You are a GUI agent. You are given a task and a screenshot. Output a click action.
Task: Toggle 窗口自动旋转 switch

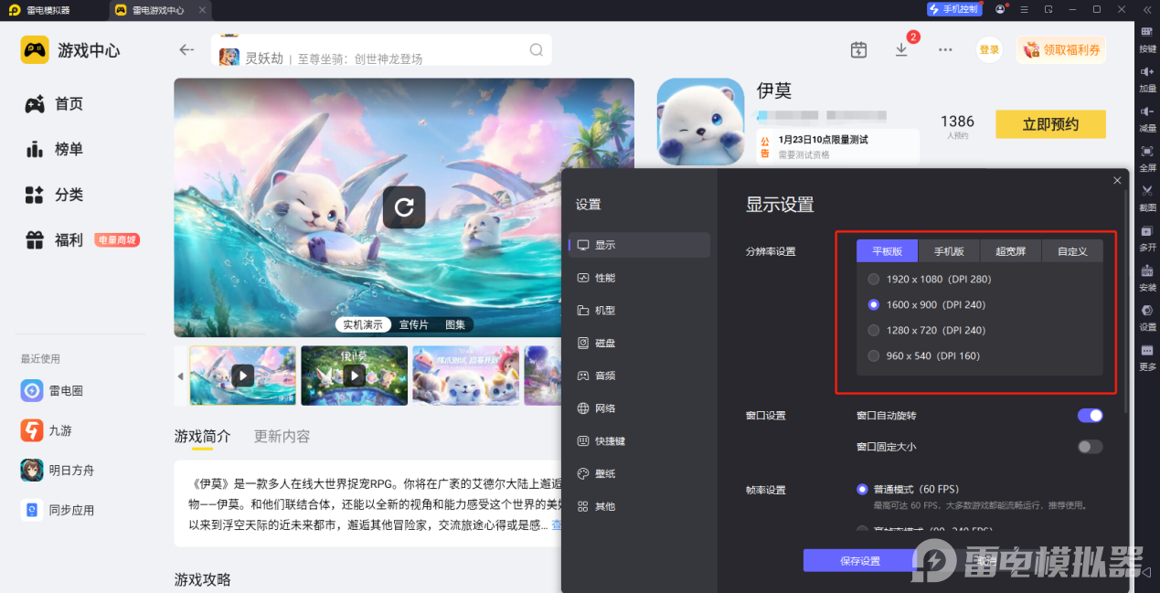1091,416
